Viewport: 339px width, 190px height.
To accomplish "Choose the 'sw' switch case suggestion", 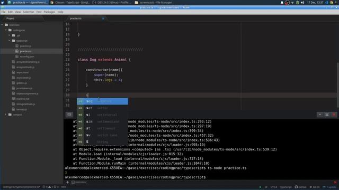I will click(x=102, y=135).
